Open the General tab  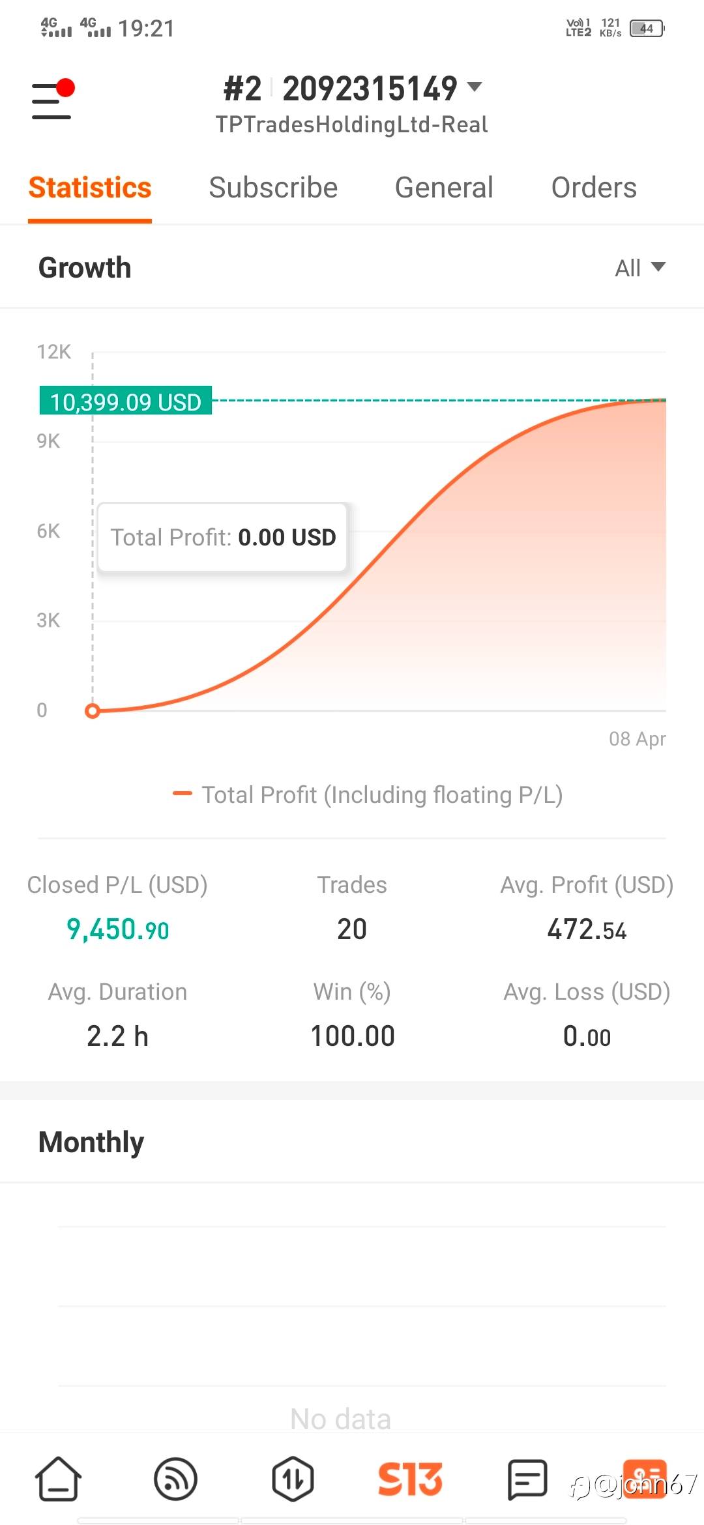pos(444,188)
